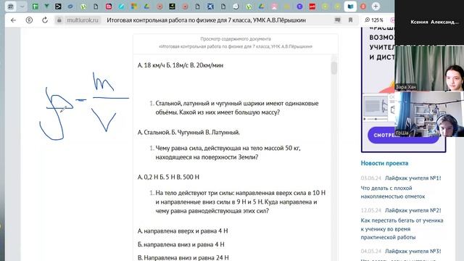
Task: Switch to the black terminal-icon tab
Action: pyautogui.click(x=58, y=7)
